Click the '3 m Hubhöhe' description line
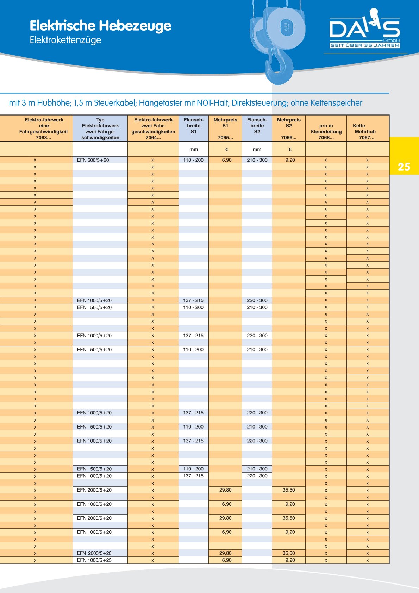The image size is (419, 593). pos(186,103)
